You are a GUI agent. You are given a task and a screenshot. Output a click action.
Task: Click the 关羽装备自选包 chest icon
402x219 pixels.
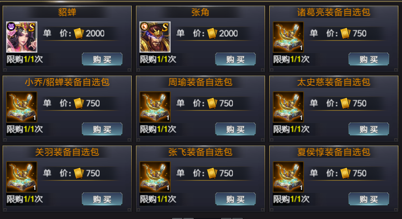22,177
